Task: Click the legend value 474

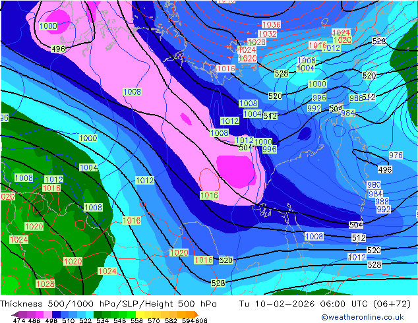Action: coord(19,320)
